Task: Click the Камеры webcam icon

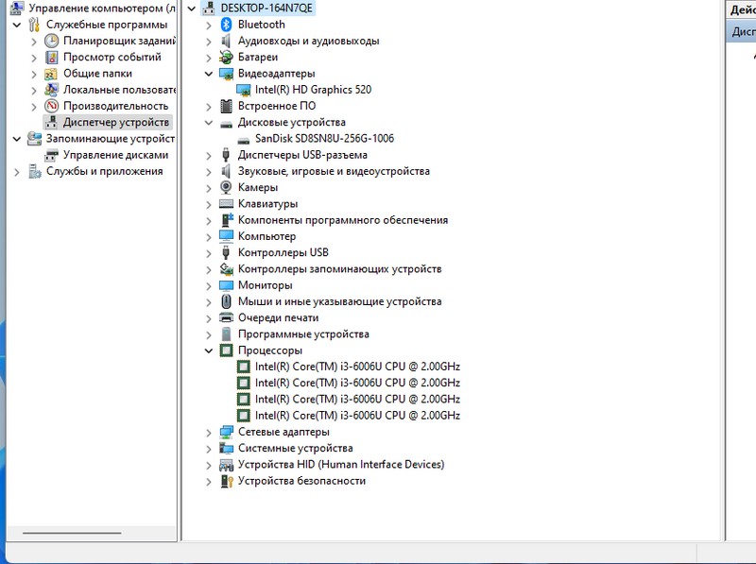Action: click(x=226, y=188)
